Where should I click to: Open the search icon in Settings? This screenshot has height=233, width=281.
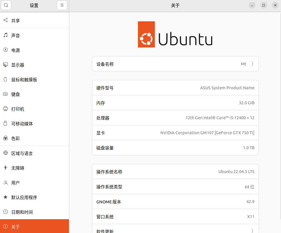(x=6, y=5)
